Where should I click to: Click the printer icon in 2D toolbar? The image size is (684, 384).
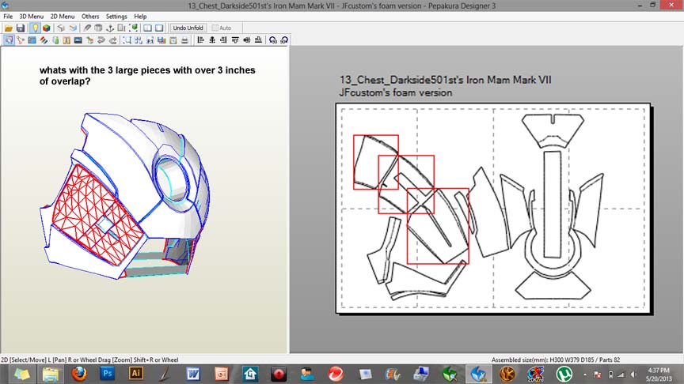(184, 40)
